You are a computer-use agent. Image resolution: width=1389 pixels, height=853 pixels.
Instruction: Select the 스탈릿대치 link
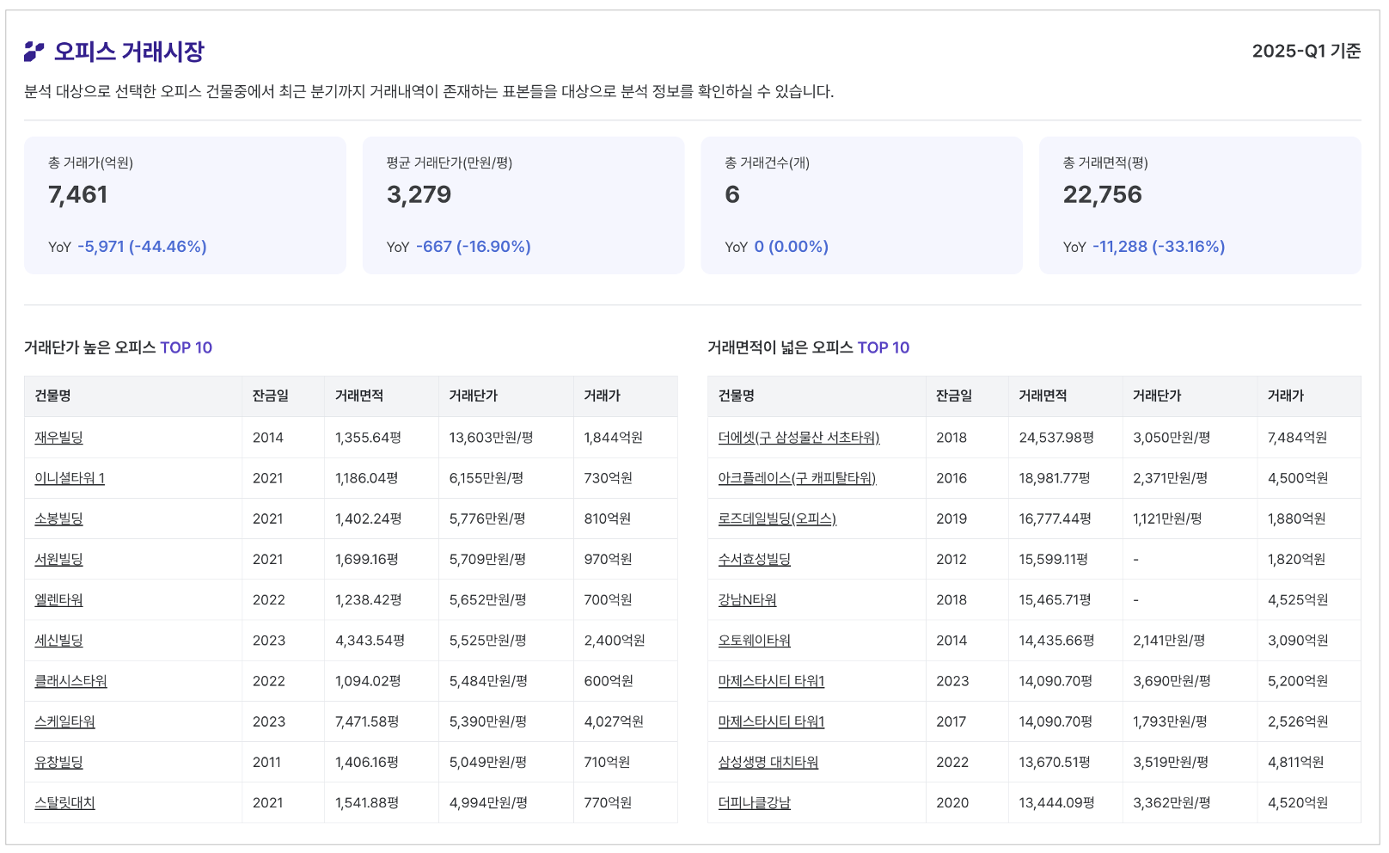(x=64, y=803)
